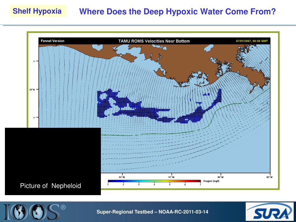
Task: Click the '90°W' longitude axis label
Action: [x=221, y=177]
